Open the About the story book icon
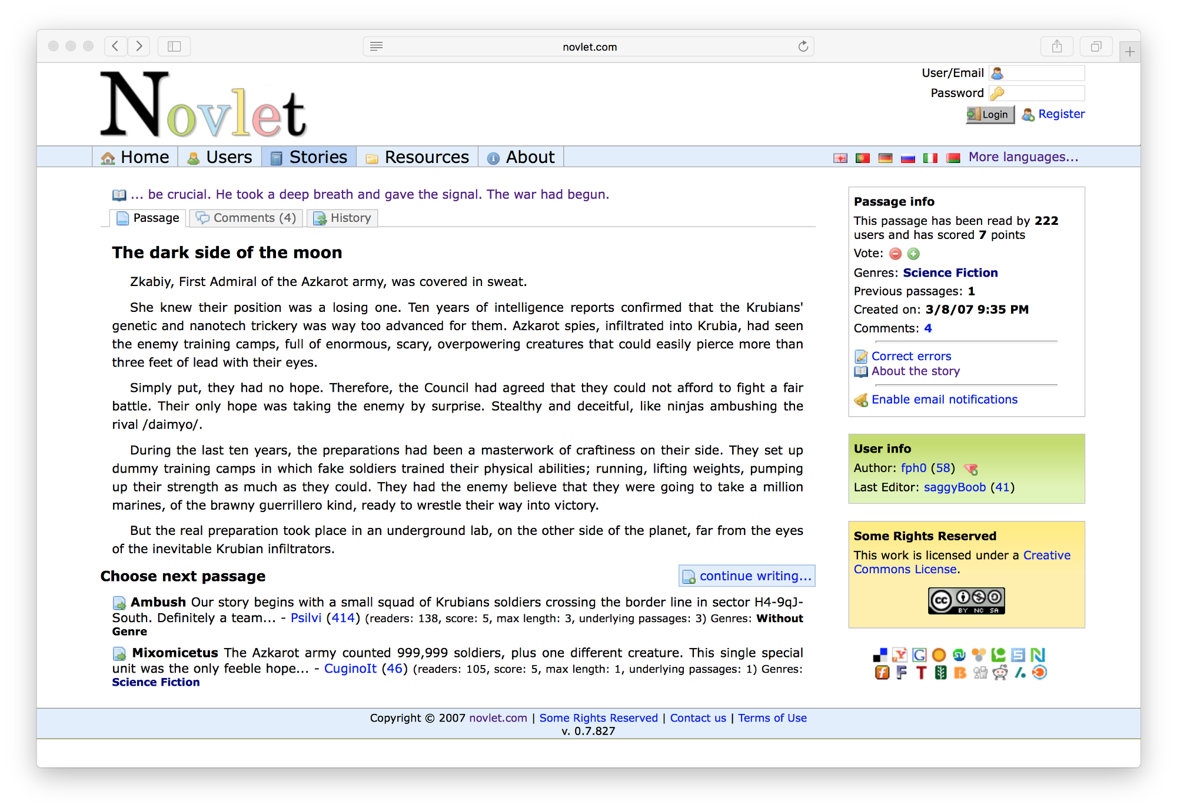1177x811 pixels. tap(860, 371)
